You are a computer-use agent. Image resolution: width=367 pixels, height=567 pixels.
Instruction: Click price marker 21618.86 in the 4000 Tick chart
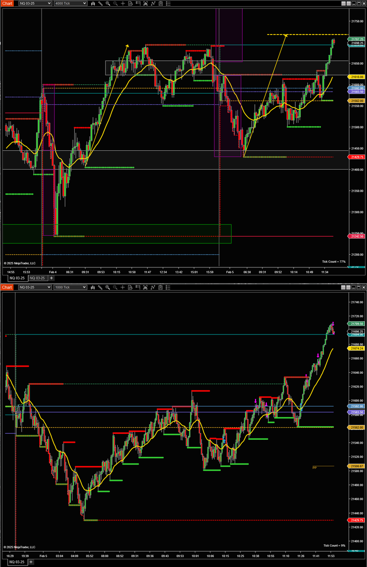click(357, 77)
